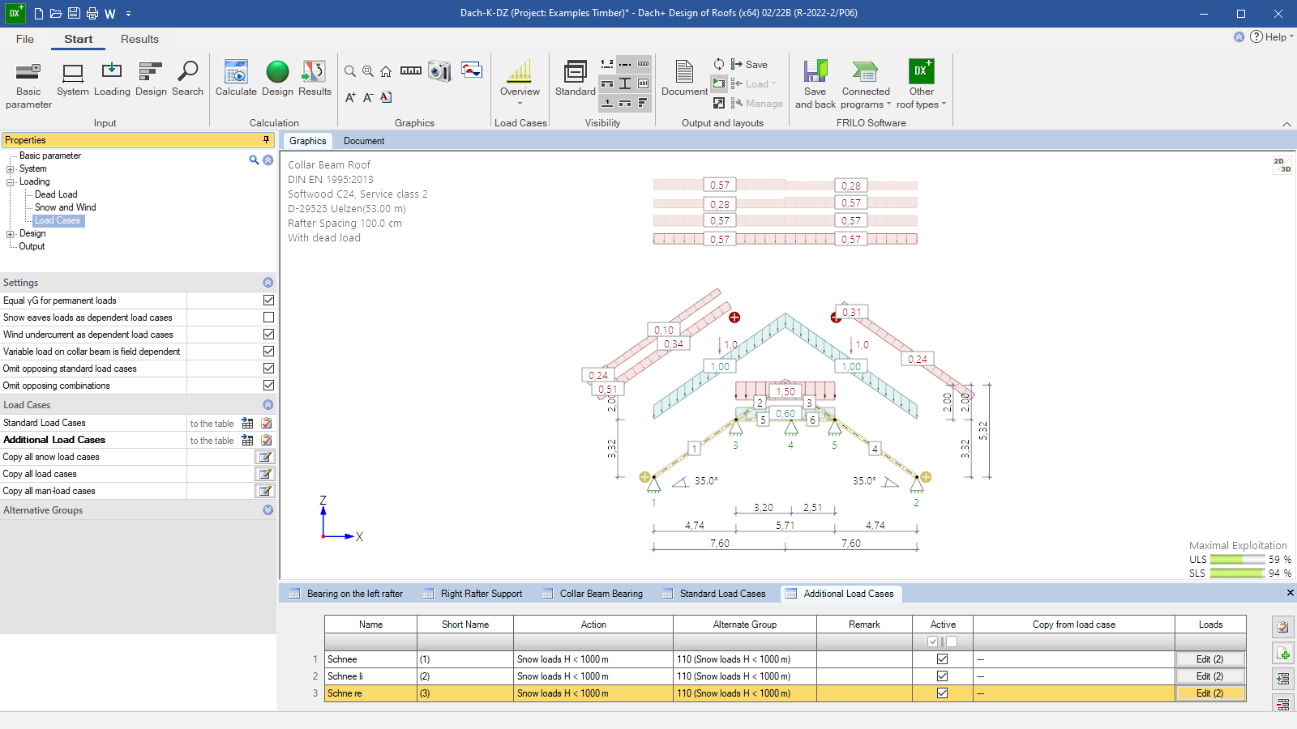
Task: Click the Name column filter field
Action: (x=370, y=642)
